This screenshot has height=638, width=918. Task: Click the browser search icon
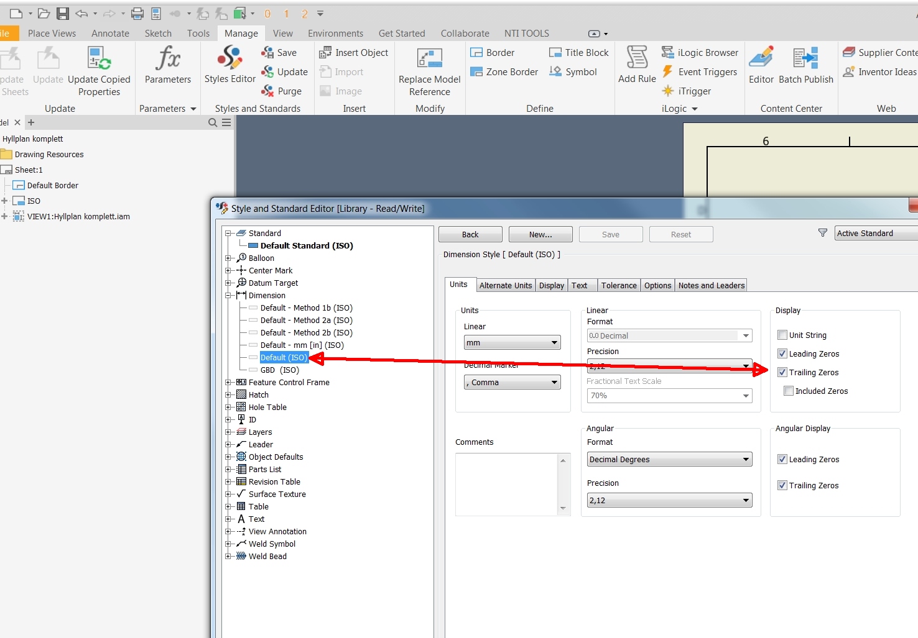tap(213, 123)
